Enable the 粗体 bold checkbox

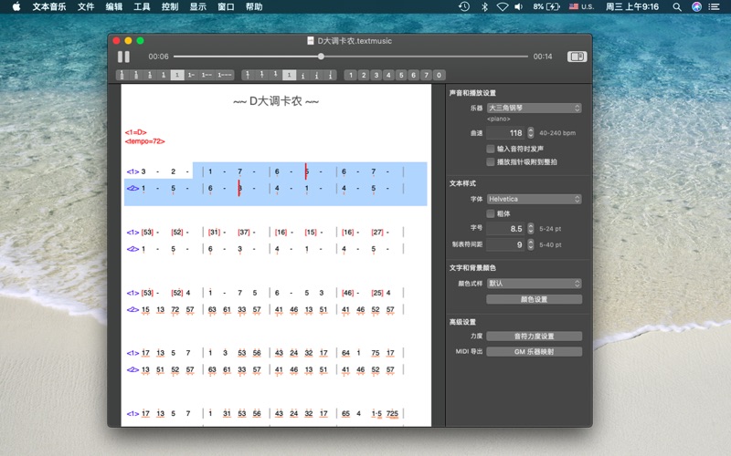[491, 213]
